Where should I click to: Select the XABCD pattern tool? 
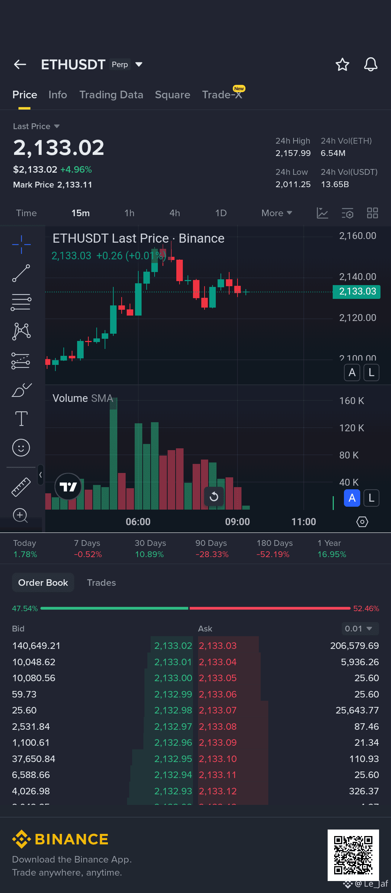tap(21, 331)
